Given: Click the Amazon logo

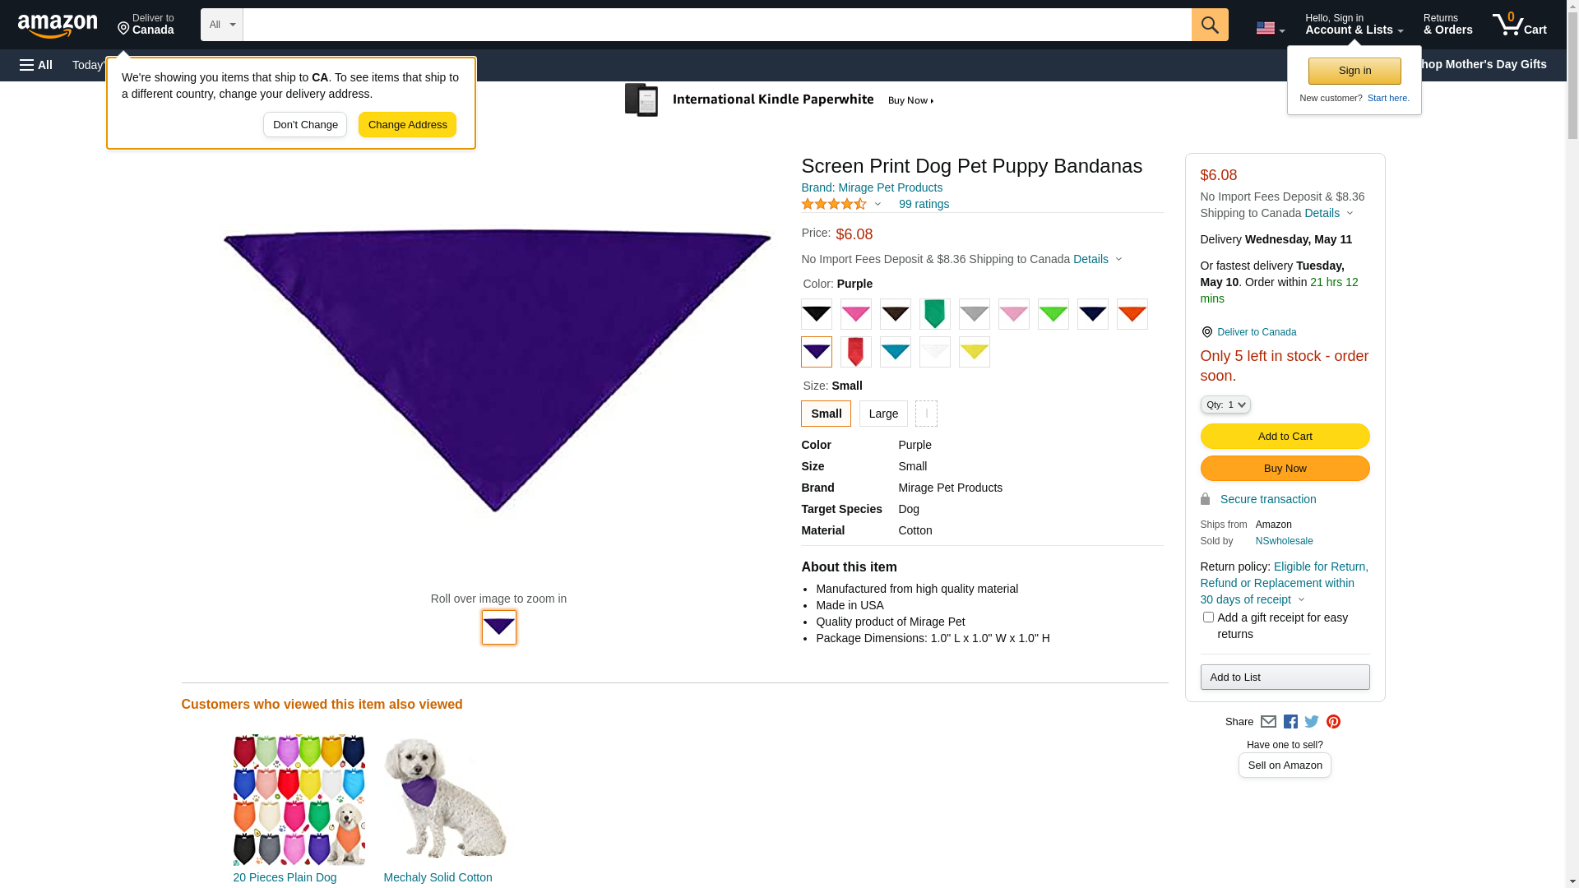Looking at the screenshot, I should click(x=58, y=25).
